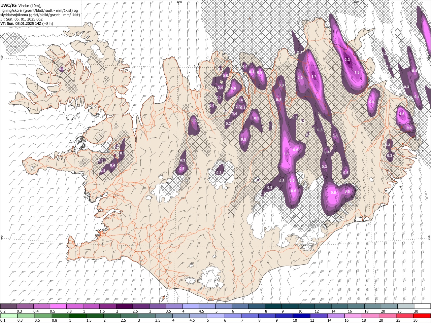This screenshot has height=323, width=431.
Task: Click the 'slydda/snjókoma' legend description line
Action: click(40, 15)
